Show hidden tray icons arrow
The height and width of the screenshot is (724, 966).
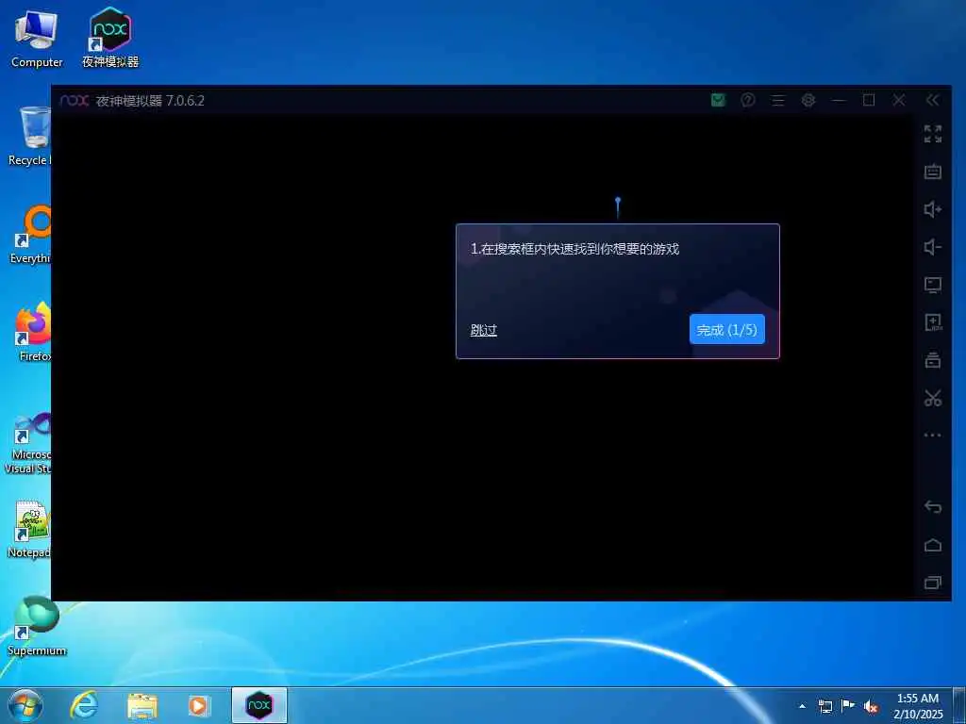(x=802, y=706)
